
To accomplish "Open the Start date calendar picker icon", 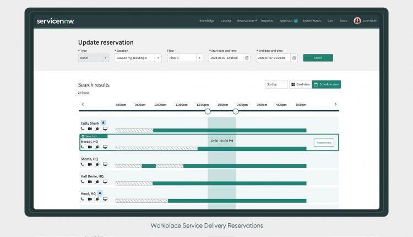I will (x=247, y=58).
